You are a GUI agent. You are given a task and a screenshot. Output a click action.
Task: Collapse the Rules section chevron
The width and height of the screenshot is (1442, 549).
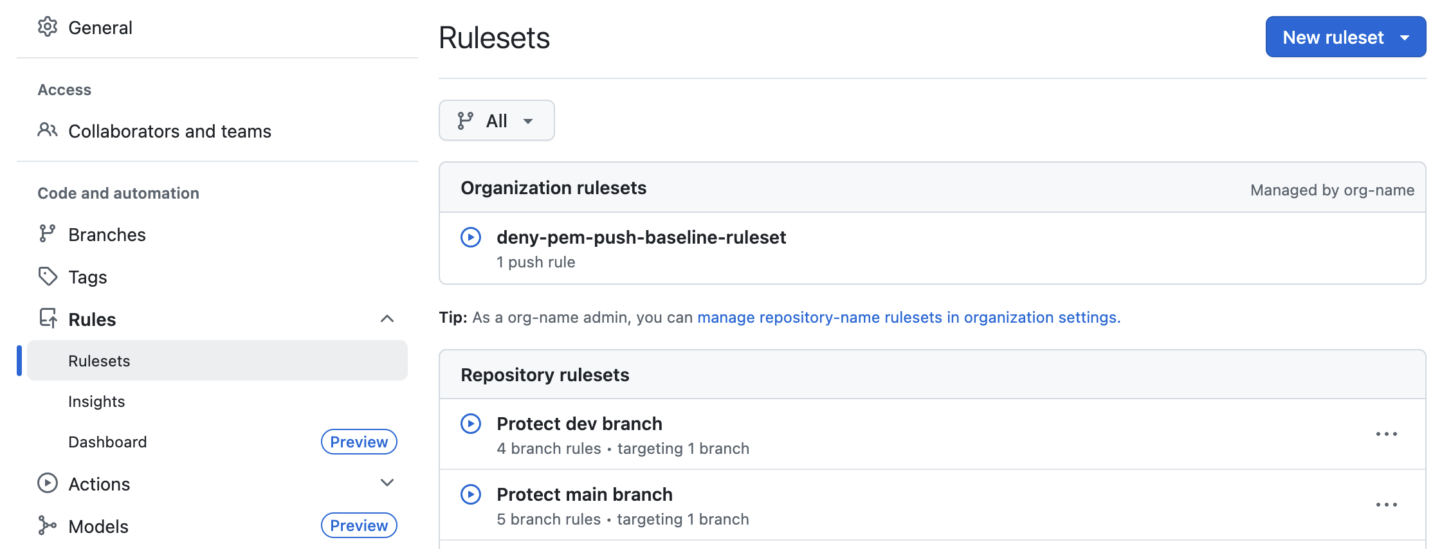(387, 319)
